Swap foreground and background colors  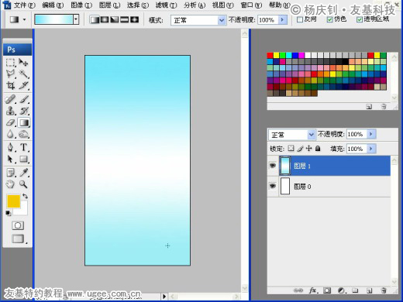click(25, 196)
